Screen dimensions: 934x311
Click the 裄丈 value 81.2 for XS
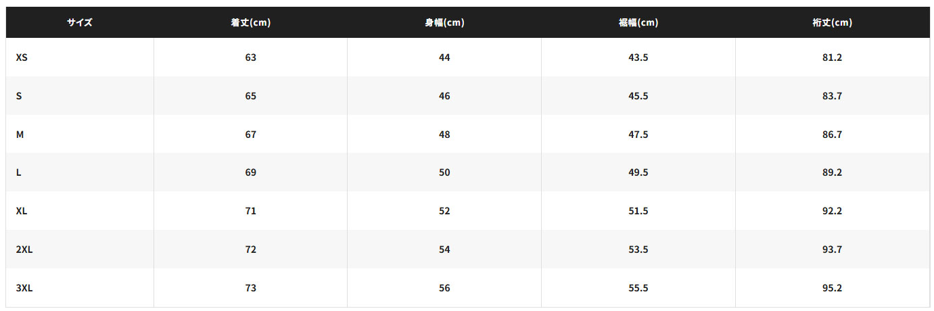832,57
